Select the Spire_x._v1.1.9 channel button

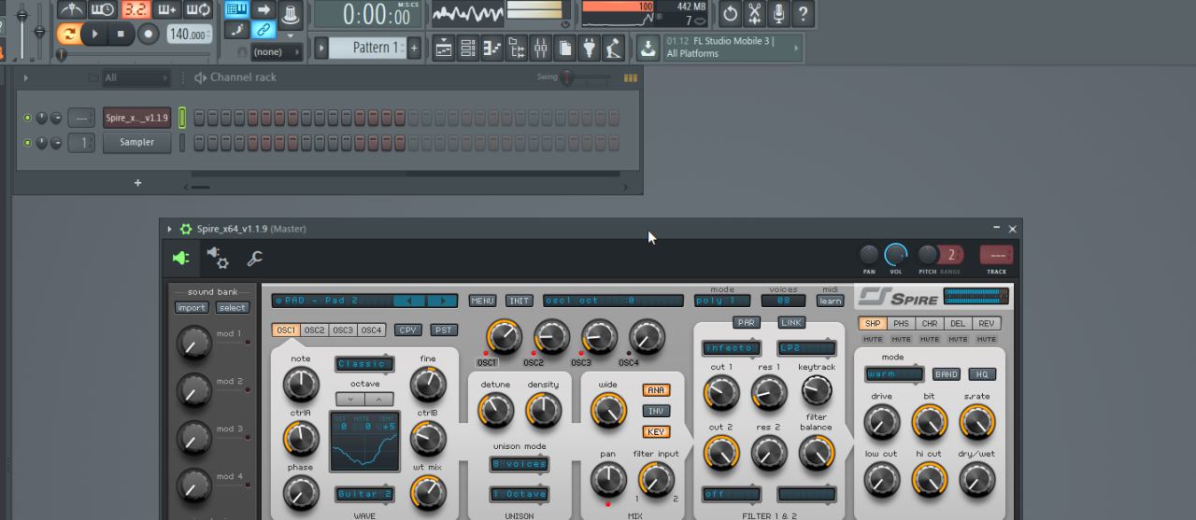click(x=136, y=118)
